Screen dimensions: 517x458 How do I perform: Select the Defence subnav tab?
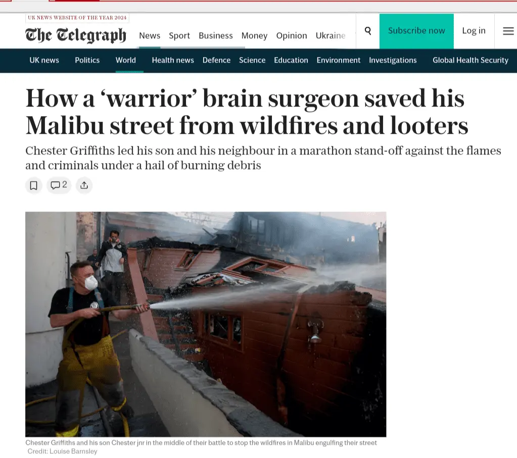[x=216, y=60]
